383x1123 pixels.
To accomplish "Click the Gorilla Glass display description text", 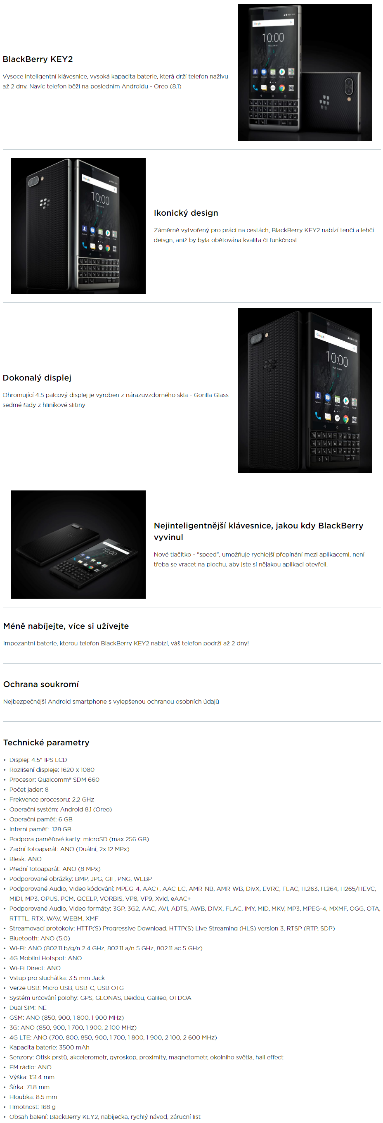I will tap(115, 400).
